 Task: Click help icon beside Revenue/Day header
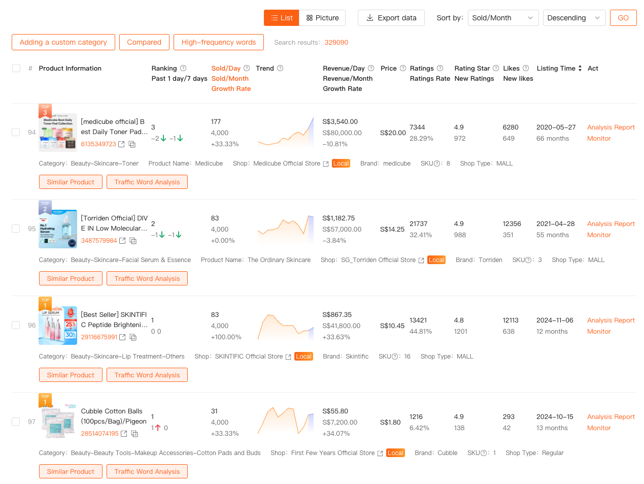pos(371,68)
